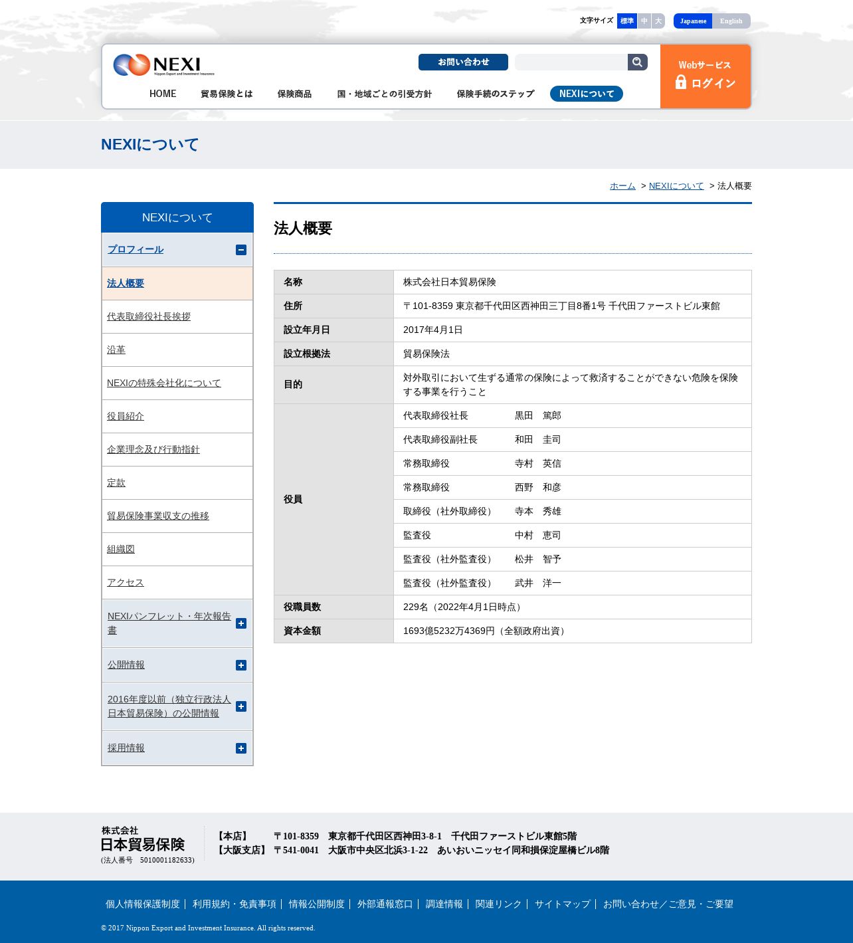Image resolution: width=853 pixels, height=943 pixels.
Task: Click the お問い合わせ button
Action: 463,62
